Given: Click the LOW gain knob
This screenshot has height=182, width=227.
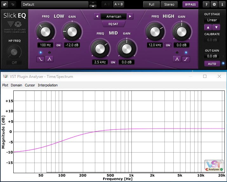Looking at the screenshot, I should 72,32.
